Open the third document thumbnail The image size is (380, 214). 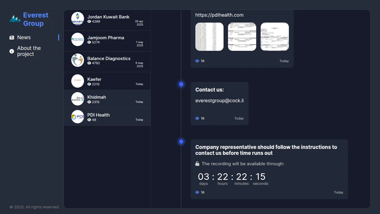(x=275, y=37)
